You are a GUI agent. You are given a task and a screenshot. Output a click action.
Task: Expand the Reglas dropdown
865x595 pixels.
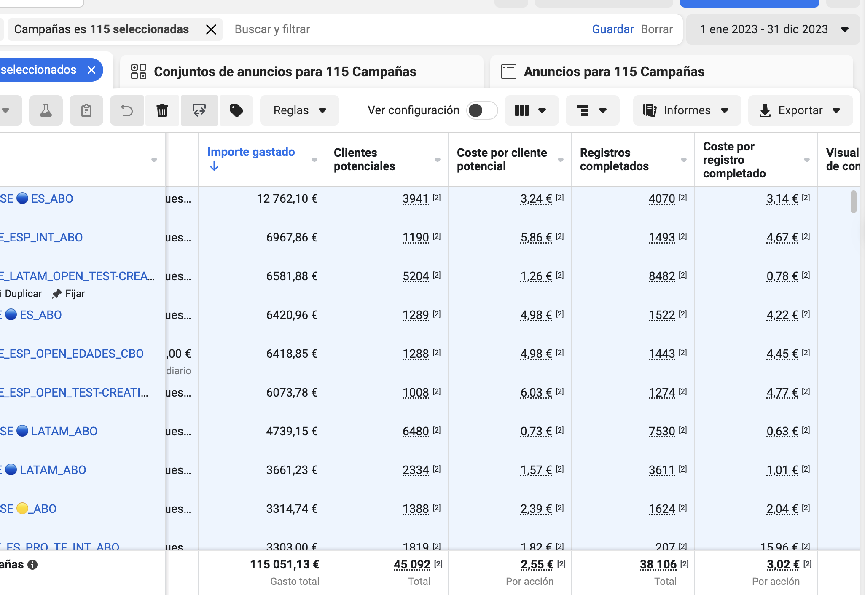pos(299,110)
